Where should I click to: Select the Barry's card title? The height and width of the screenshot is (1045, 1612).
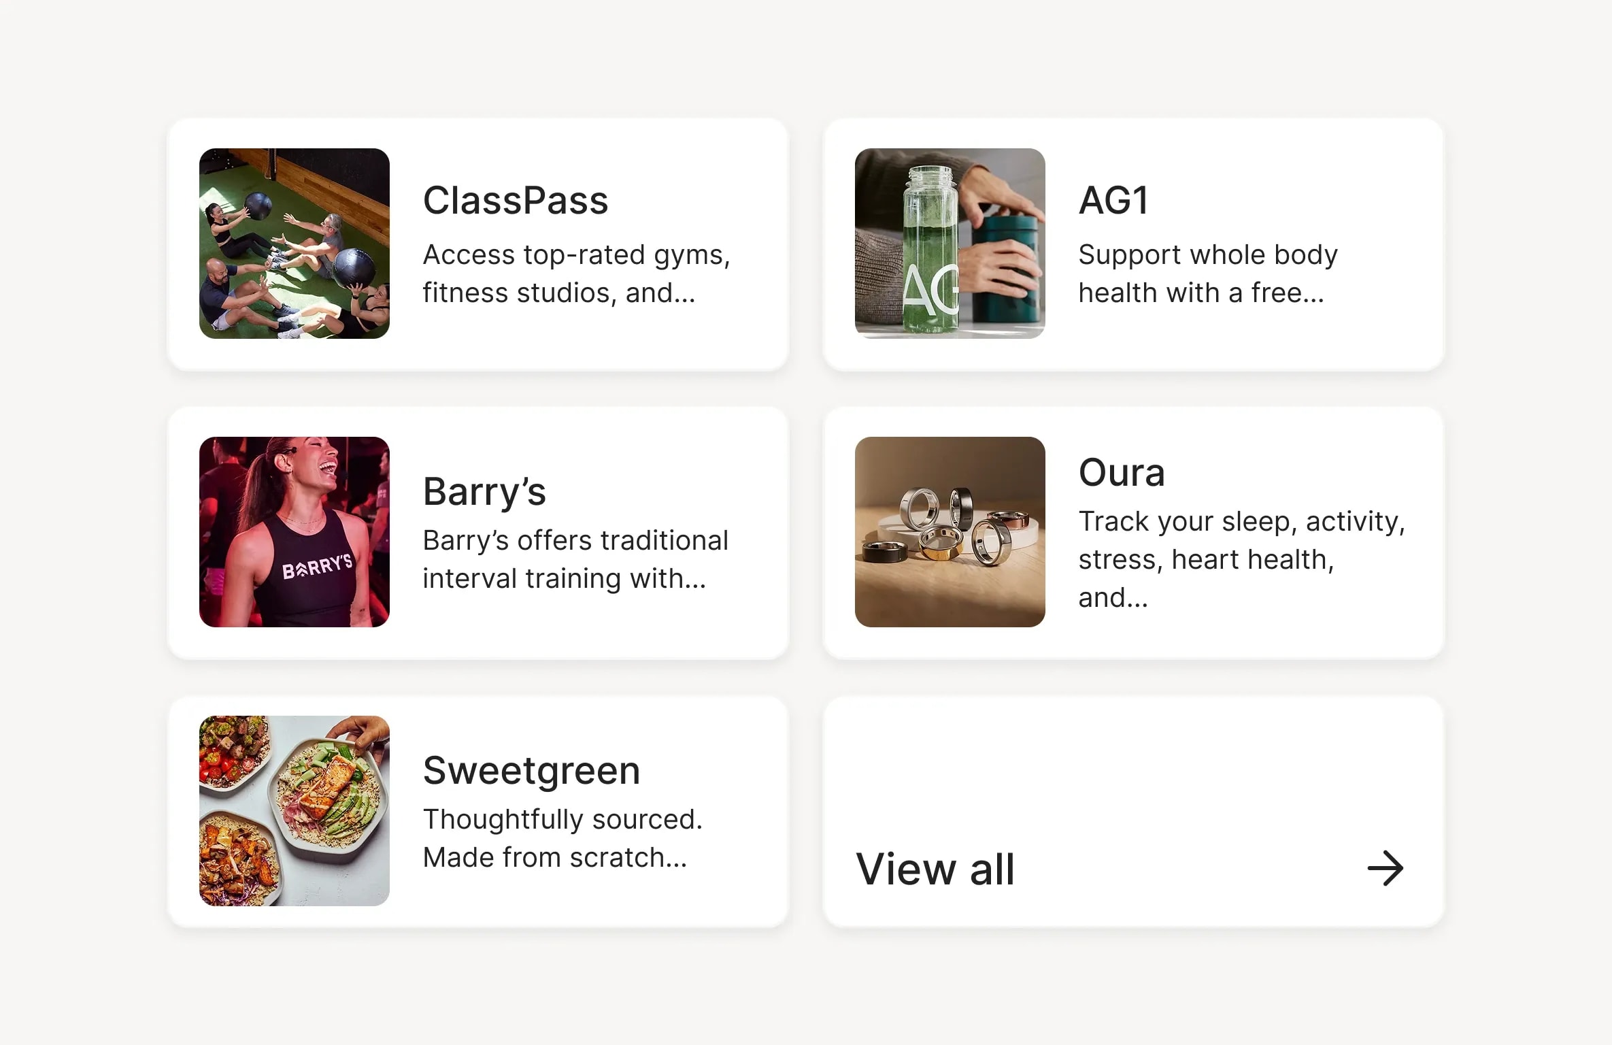(x=484, y=491)
